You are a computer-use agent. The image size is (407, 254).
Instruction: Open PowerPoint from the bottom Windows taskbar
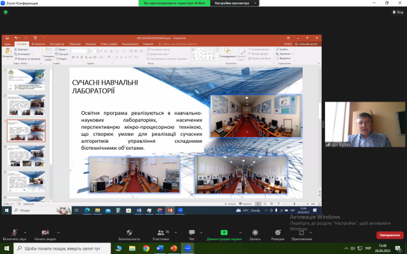coord(174,248)
